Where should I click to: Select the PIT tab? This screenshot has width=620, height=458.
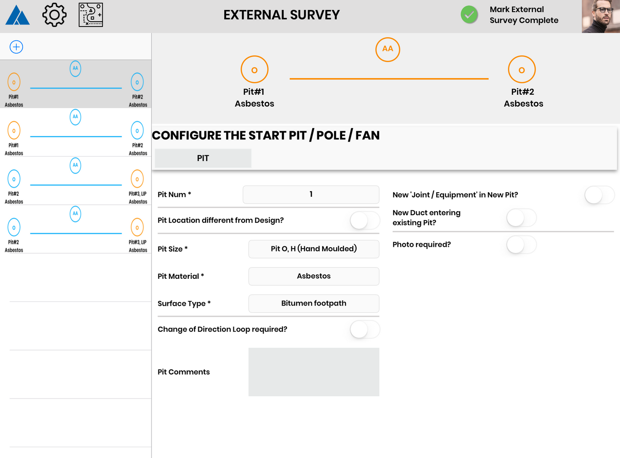[203, 158]
